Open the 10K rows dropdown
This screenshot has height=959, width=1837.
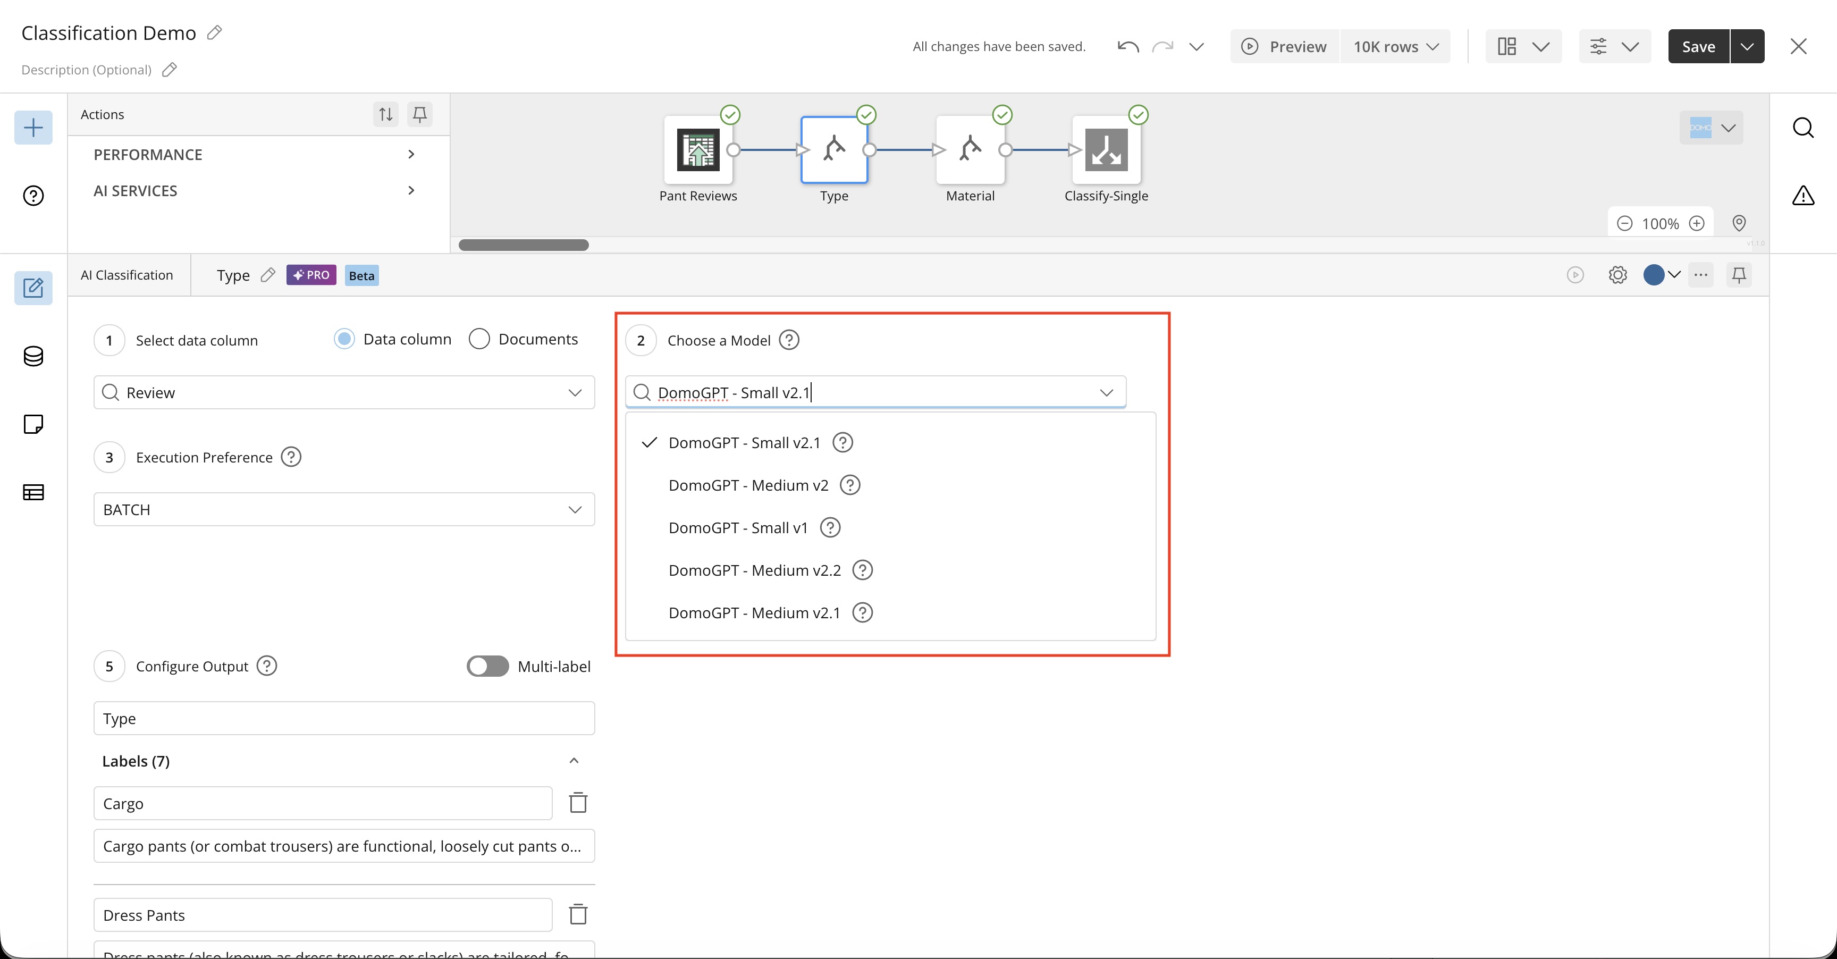tap(1396, 46)
